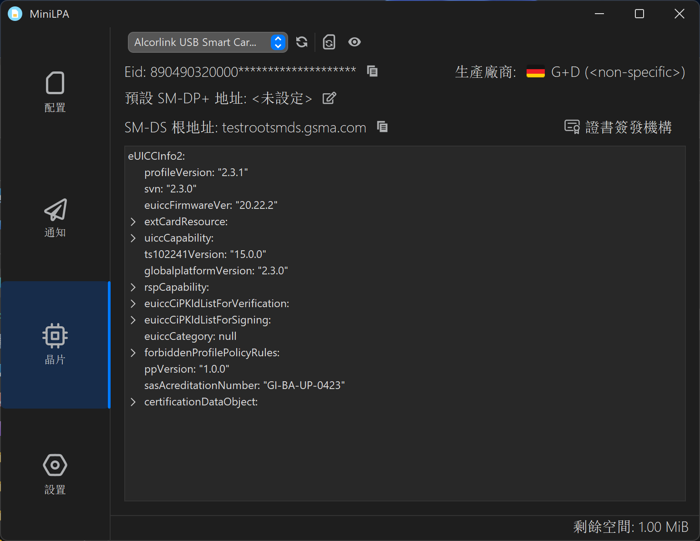
Task: Close the MiniLPA window
Action: tap(680, 14)
